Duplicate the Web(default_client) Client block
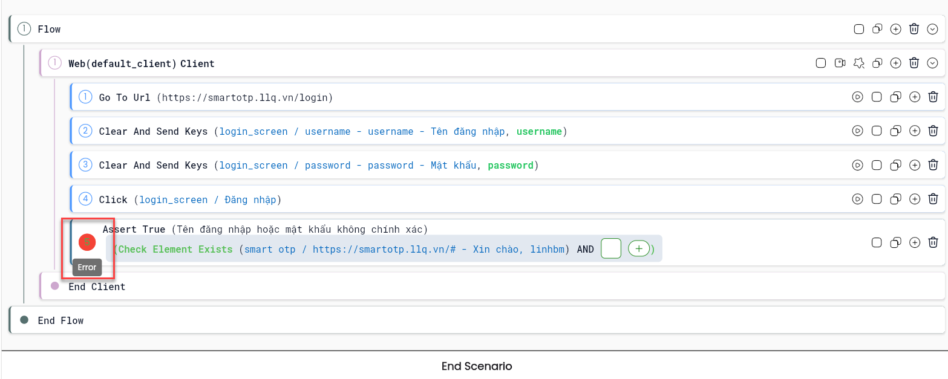 [877, 63]
